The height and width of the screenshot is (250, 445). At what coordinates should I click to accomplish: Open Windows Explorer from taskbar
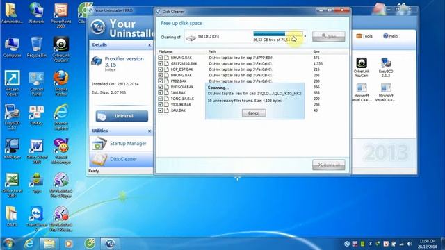(x=49, y=244)
